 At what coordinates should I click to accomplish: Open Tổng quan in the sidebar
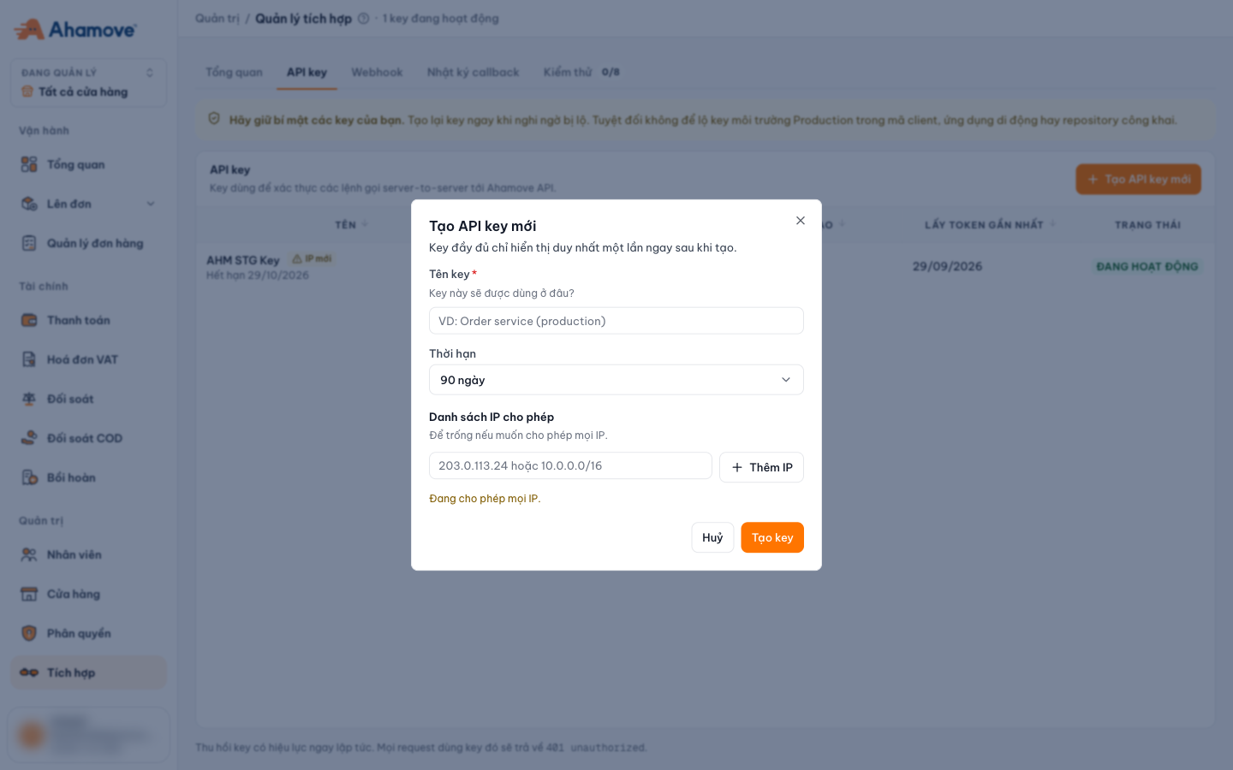pos(88,164)
